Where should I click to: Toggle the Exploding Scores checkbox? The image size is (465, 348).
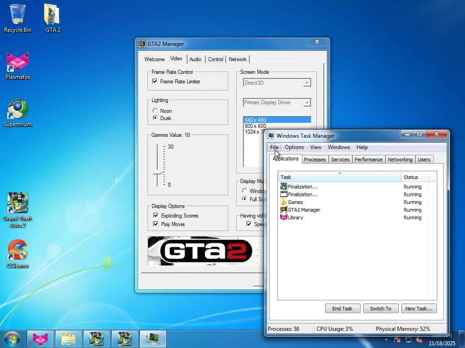pyautogui.click(x=155, y=215)
